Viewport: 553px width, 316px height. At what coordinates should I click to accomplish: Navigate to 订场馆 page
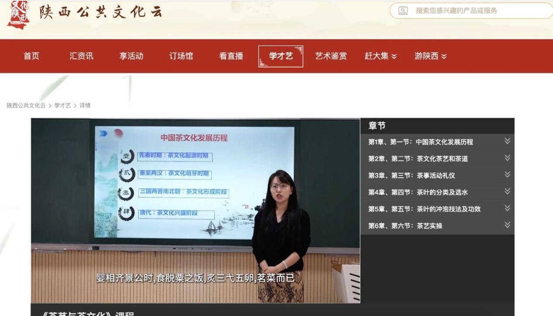tap(181, 56)
